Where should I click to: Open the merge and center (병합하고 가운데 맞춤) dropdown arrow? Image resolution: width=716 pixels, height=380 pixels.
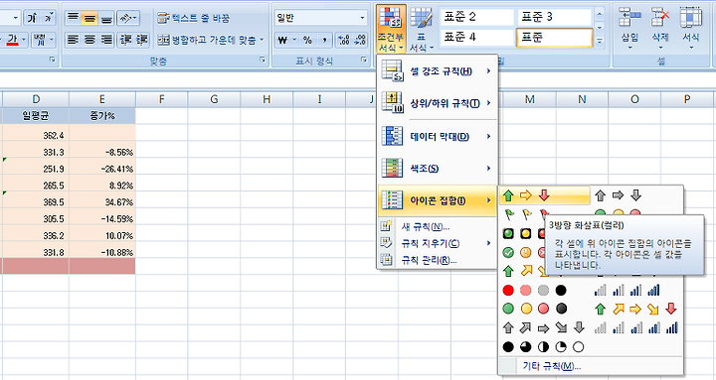click(263, 40)
